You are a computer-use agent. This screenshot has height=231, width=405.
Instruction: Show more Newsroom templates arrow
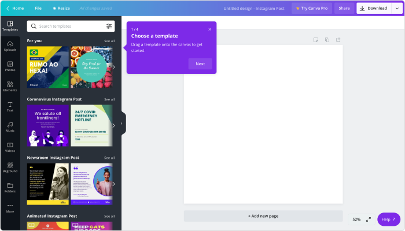point(113,184)
